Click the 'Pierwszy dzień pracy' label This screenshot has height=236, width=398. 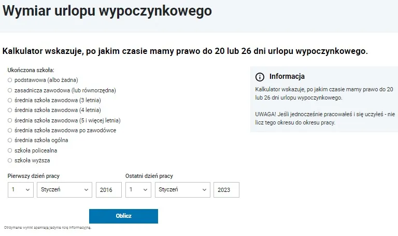34,176
